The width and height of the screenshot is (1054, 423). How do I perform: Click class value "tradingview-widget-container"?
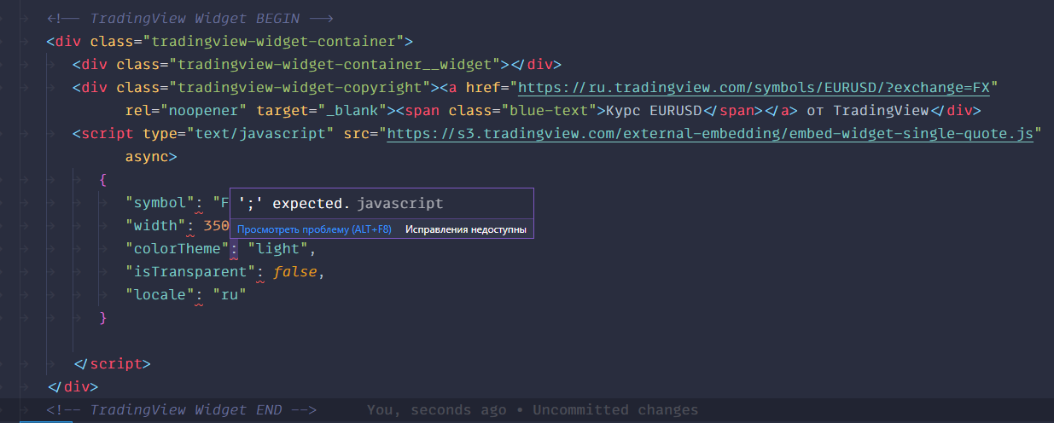pos(274,41)
